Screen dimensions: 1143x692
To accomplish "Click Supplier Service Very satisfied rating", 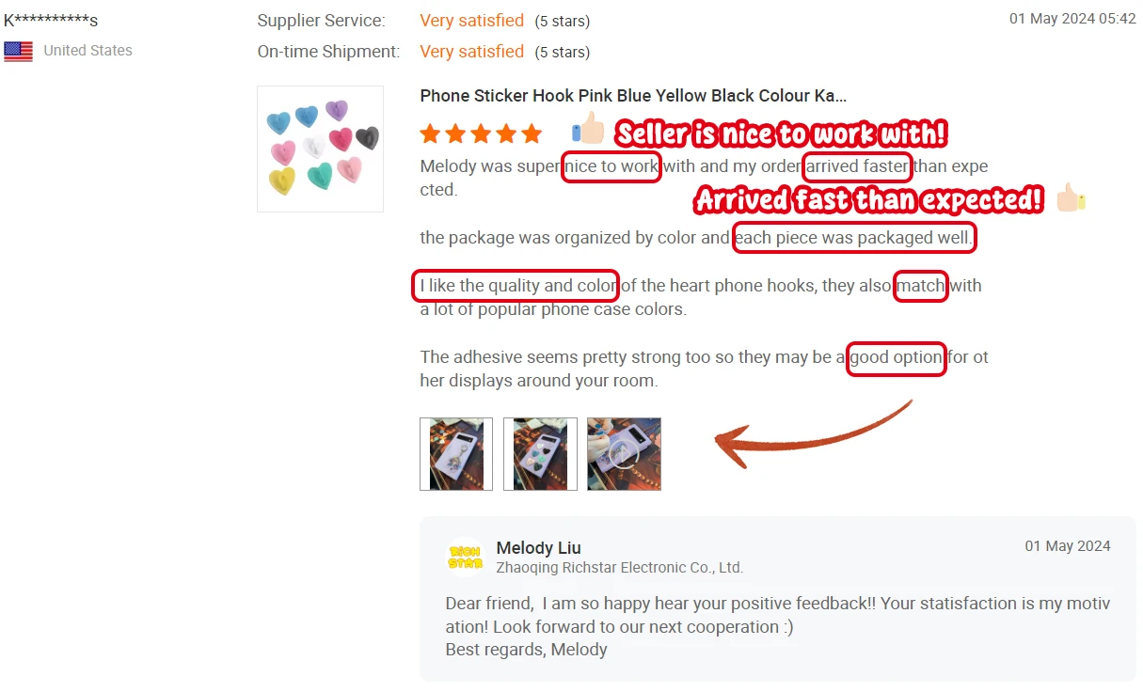I will pos(471,21).
